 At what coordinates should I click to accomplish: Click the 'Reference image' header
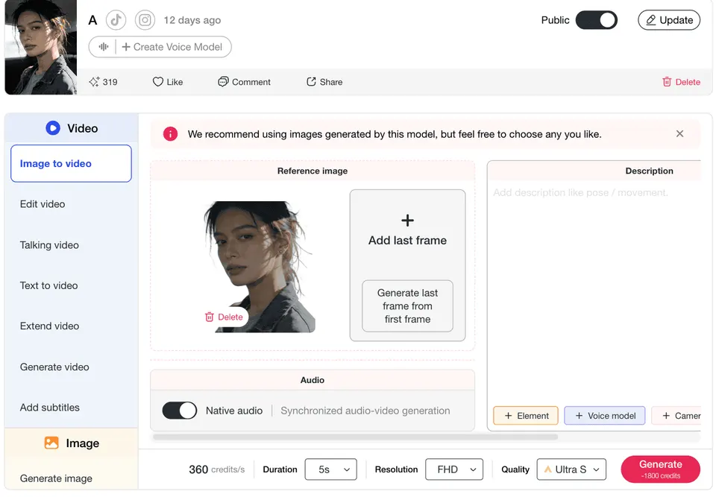pos(313,171)
